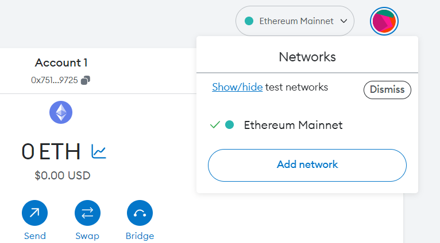Screen dimensions: 440x243
Task: Expand the Ethereum Mainnet network dropdown
Action: click(x=295, y=21)
